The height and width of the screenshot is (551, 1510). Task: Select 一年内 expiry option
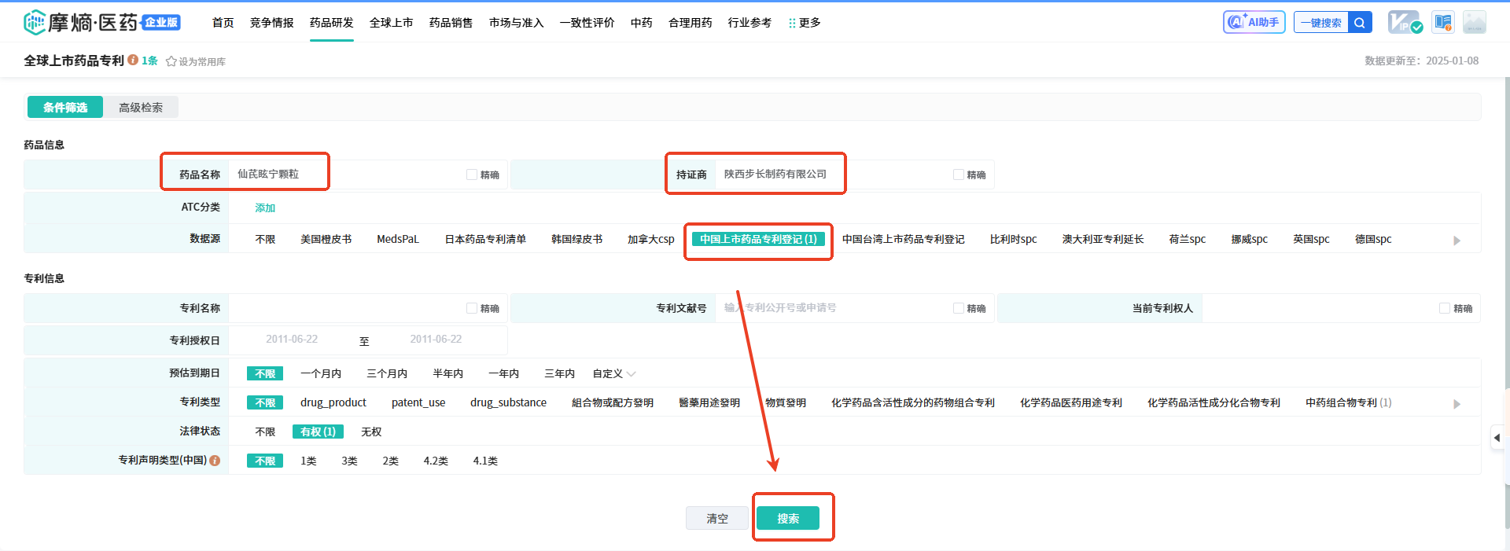point(503,373)
